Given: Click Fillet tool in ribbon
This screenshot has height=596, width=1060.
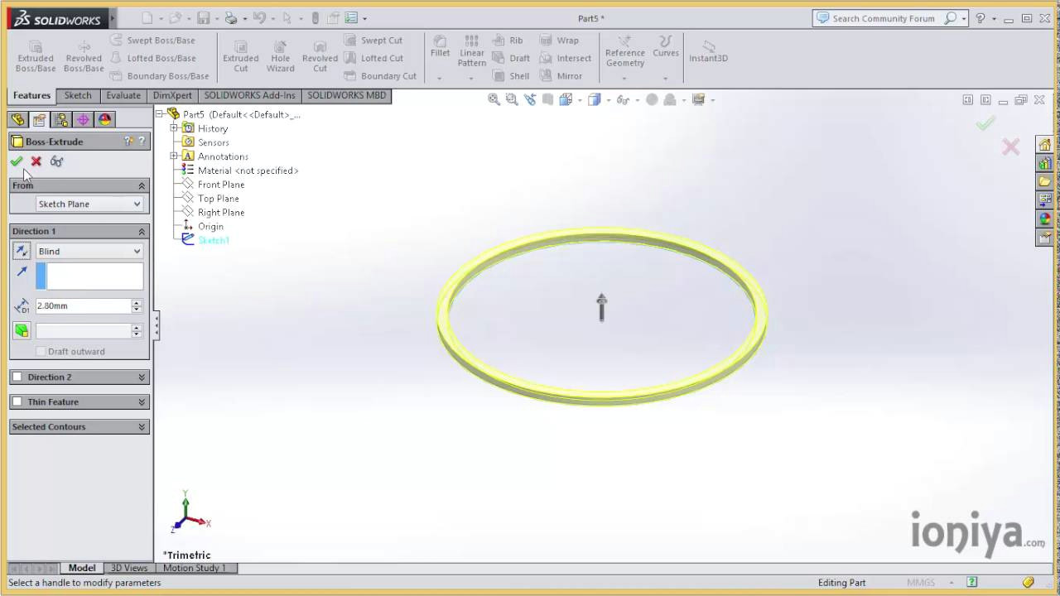Looking at the screenshot, I should (440, 47).
